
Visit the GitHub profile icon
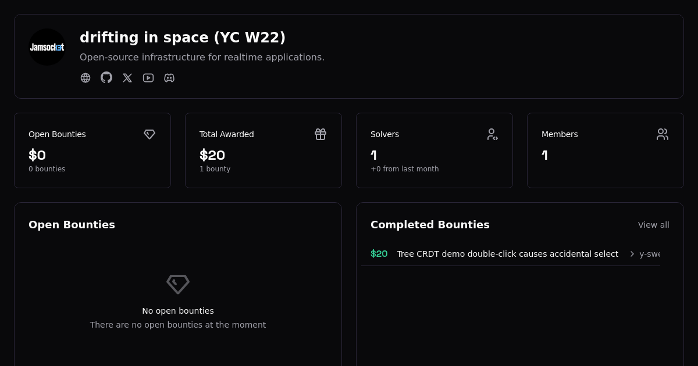coord(106,77)
